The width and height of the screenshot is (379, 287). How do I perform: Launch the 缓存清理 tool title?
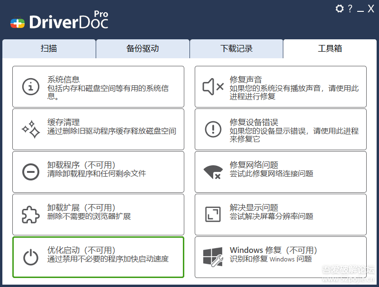point(63,122)
